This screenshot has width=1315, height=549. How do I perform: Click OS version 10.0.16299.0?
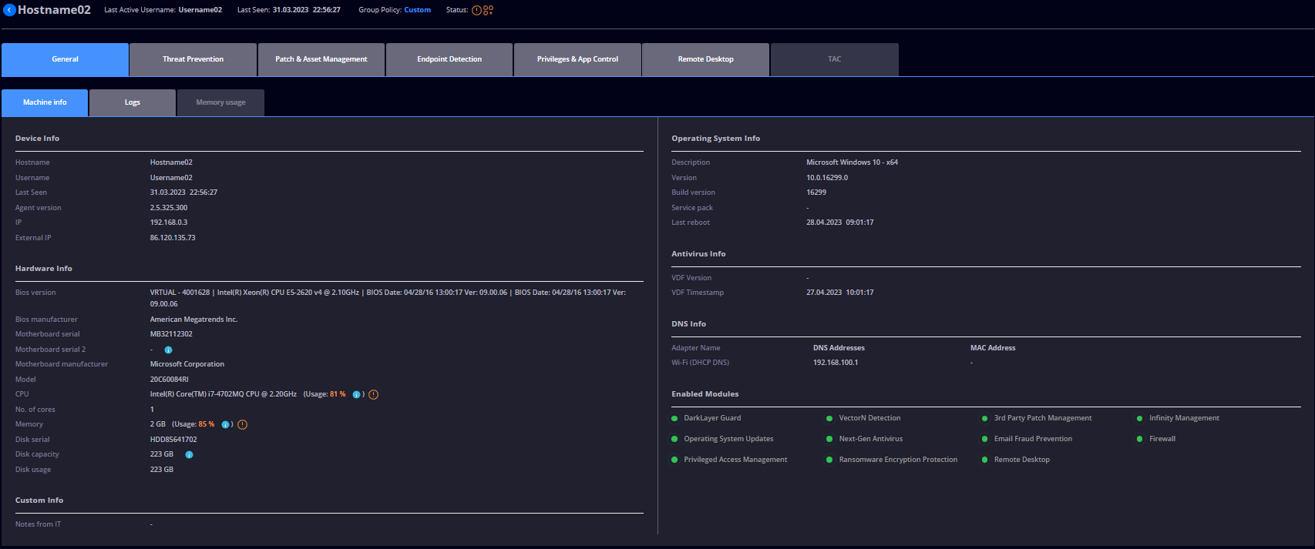click(x=827, y=178)
